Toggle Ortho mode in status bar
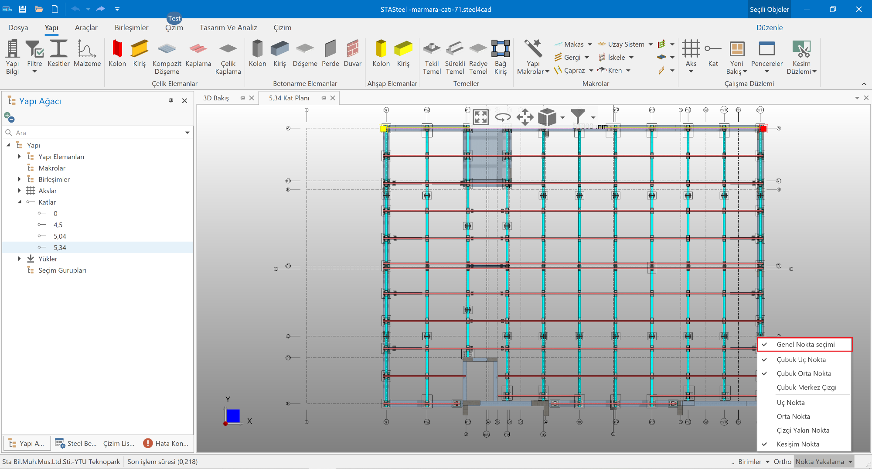 pyautogui.click(x=782, y=462)
